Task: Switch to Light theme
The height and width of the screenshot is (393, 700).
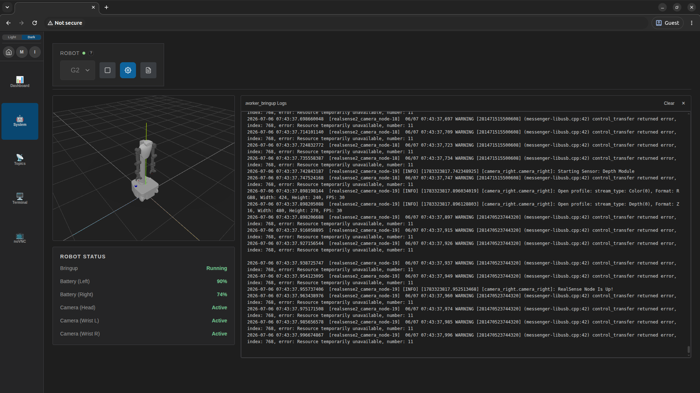Action: [x=12, y=37]
